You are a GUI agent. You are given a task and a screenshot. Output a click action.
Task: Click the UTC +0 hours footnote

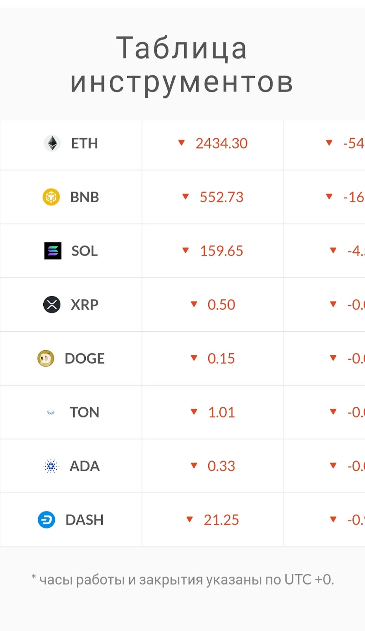[x=182, y=580]
